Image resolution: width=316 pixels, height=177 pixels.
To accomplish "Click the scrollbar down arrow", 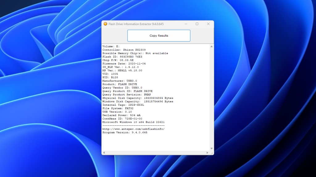I will tap(211, 148).
